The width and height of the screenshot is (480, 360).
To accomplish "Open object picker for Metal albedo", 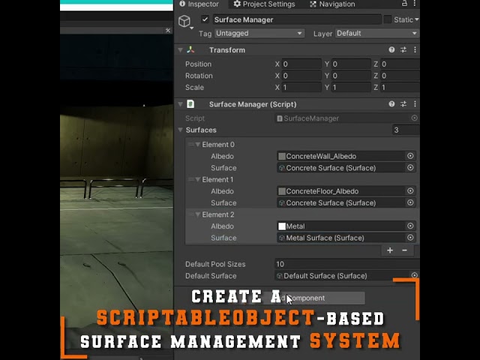I will click(410, 226).
